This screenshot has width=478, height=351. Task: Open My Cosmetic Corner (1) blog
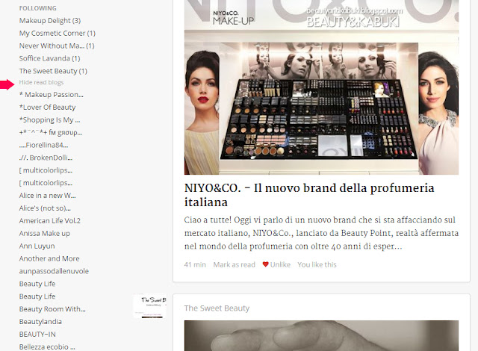click(x=57, y=33)
